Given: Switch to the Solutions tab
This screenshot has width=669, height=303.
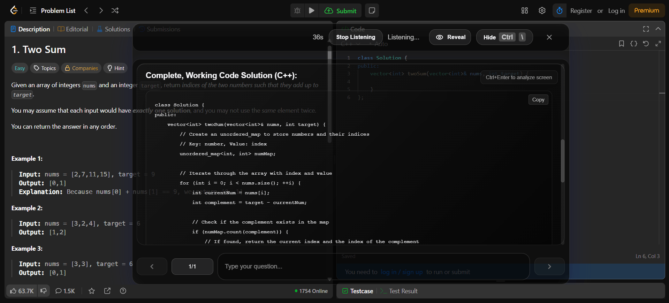Looking at the screenshot, I should click(114, 29).
